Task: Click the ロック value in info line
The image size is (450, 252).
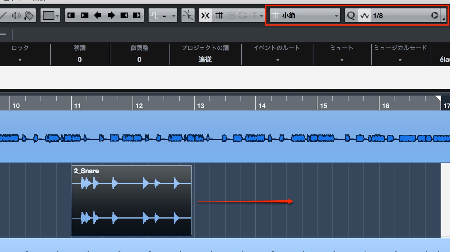Action: (x=20, y=60)
